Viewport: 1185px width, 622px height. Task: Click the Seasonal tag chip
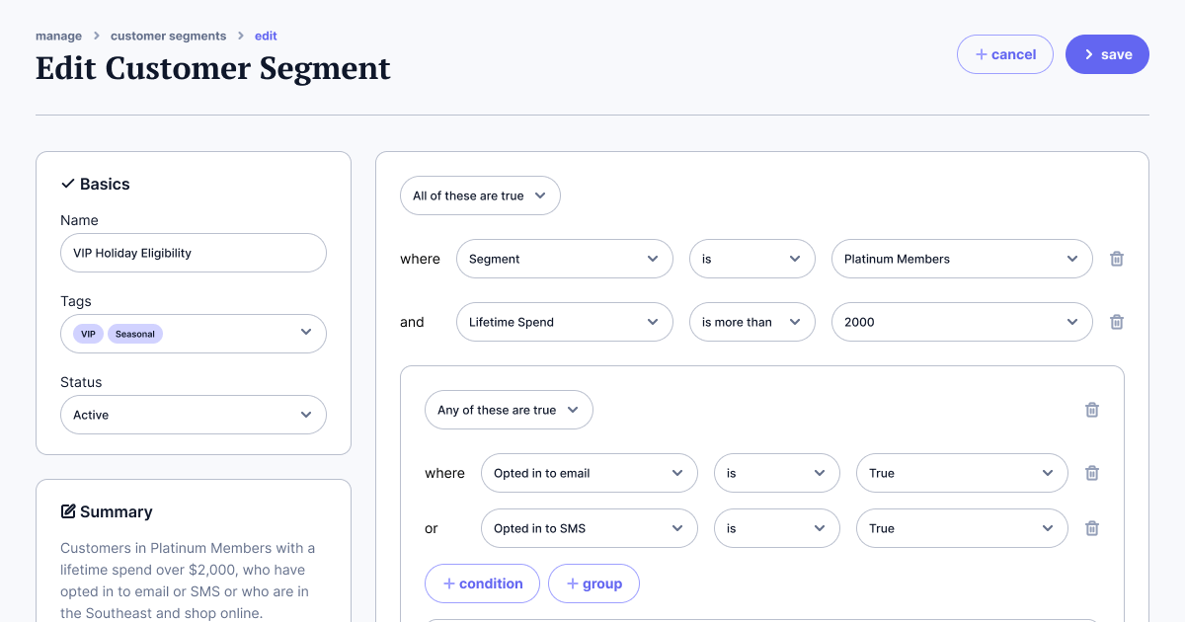135,334
